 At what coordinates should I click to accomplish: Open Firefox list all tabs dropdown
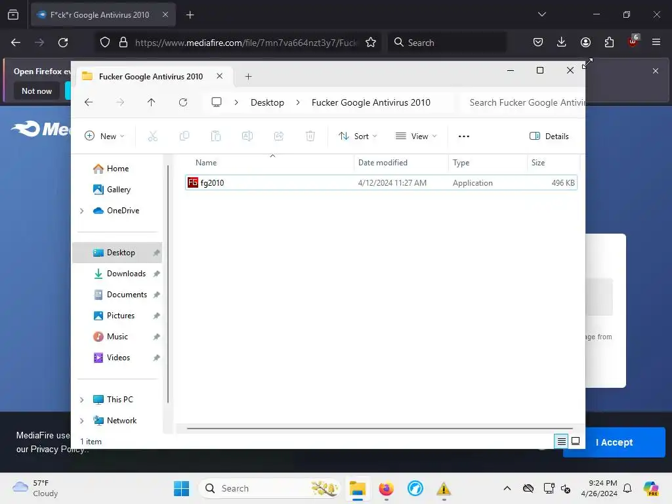click(541, 14)
